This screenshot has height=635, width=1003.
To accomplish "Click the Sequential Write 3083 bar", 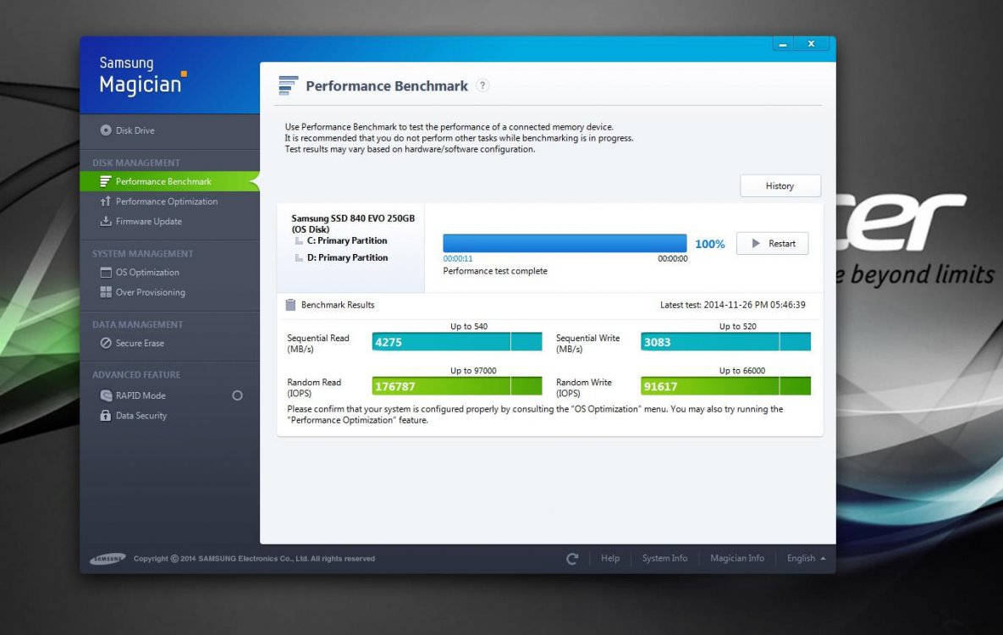I will [x=725, y=342].
